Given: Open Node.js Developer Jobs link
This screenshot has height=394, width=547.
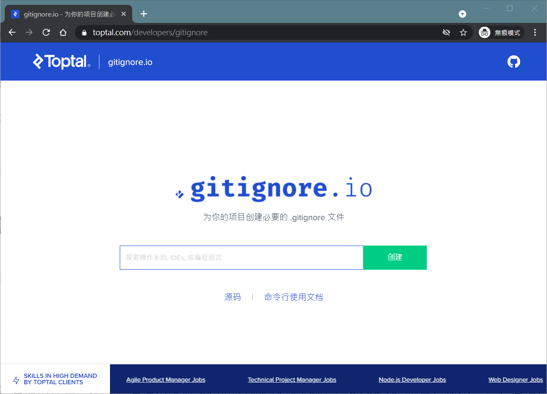Looking at the screenshot, I should [412, 380].
